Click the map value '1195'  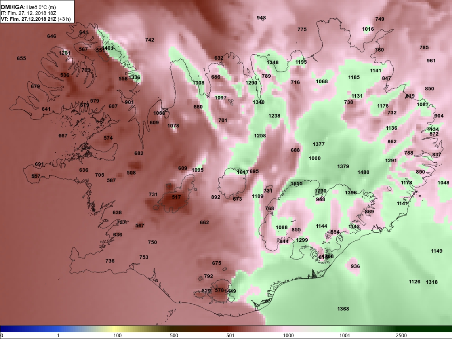tap(301, 62)
